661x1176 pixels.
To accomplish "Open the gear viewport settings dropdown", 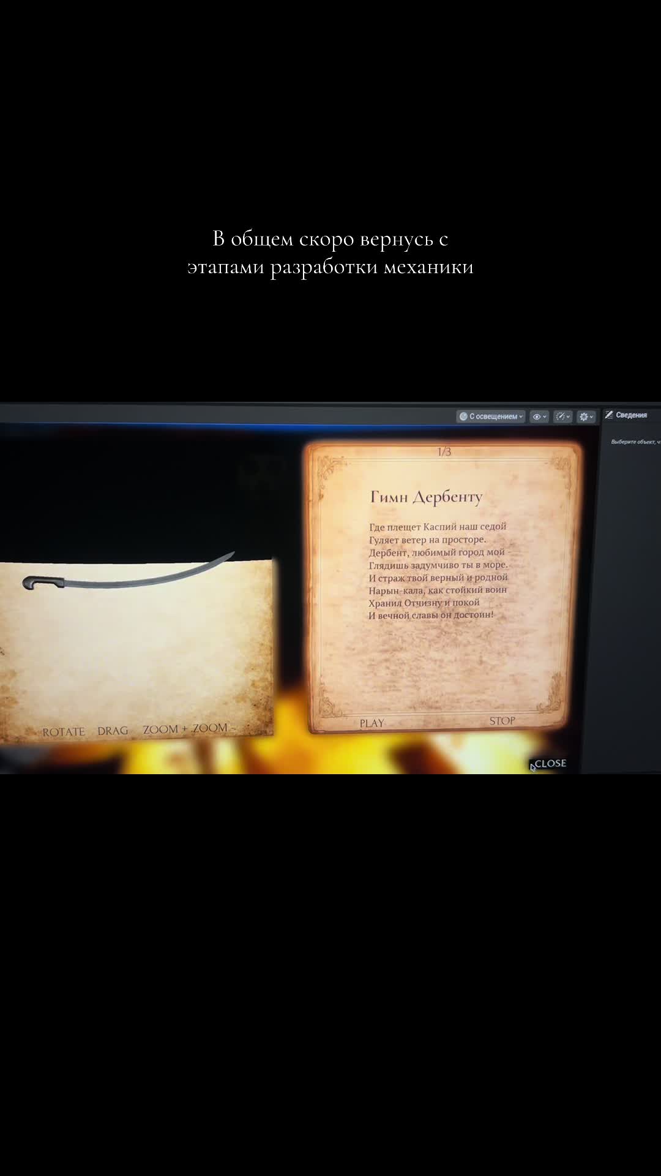I will 586,417.
